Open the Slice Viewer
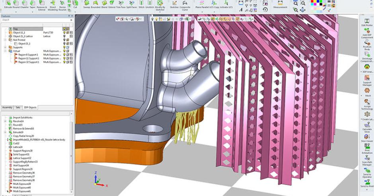The image size is (374, 196). (367, 138)
